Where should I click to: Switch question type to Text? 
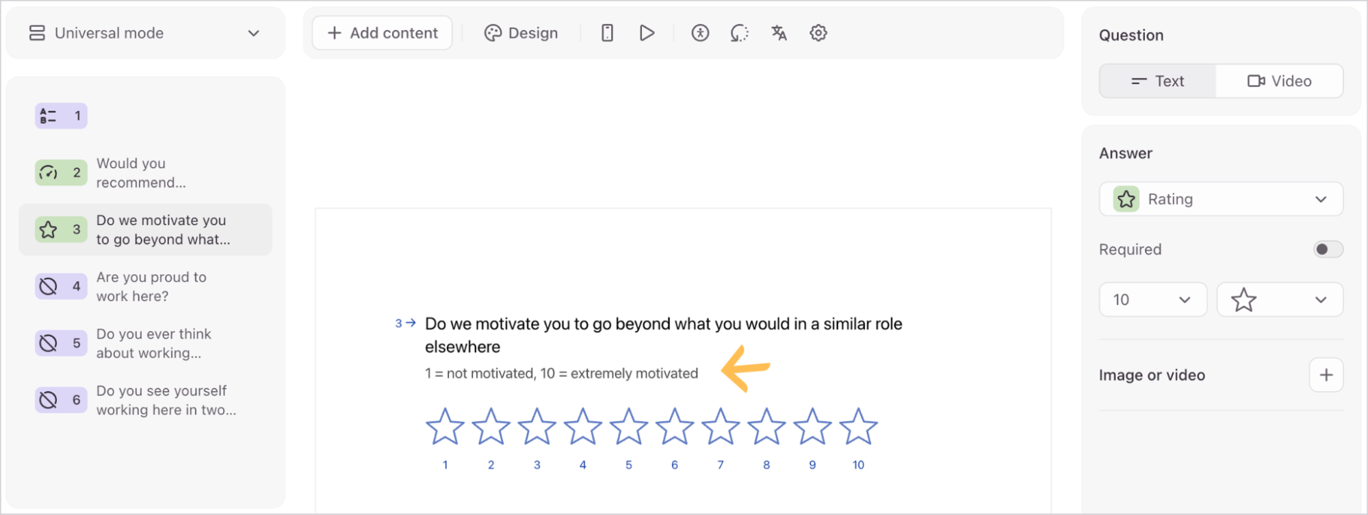point(1158,81)
